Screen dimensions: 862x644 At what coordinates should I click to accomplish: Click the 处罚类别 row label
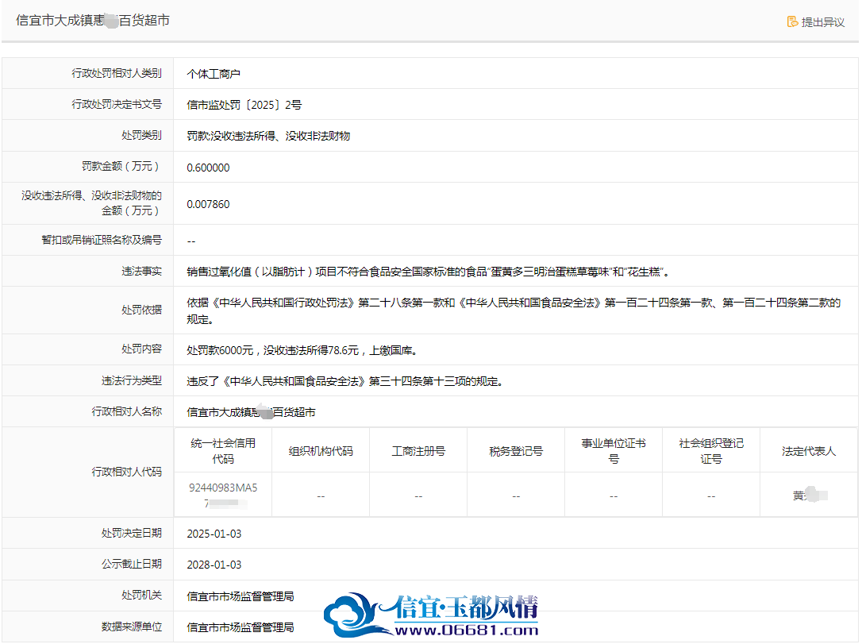142,135
